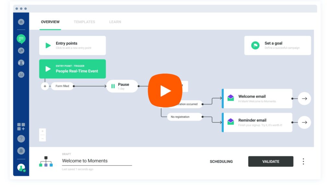Open the Learn tab
This screenshot has height=187, width=332.
coord(115,22)
